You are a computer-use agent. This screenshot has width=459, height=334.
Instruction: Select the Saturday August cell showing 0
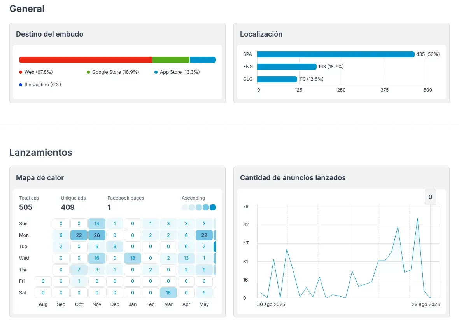click(x=43, y=293)
